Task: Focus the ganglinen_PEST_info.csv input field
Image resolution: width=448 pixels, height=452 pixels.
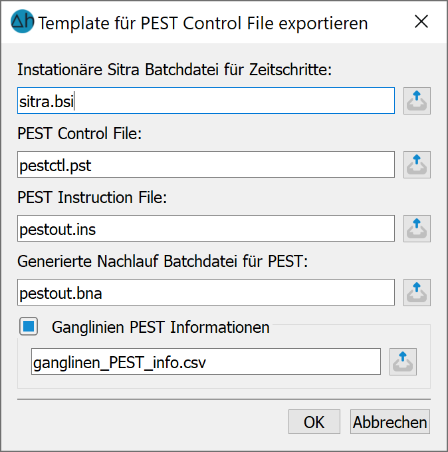Action: coord(206,361)
